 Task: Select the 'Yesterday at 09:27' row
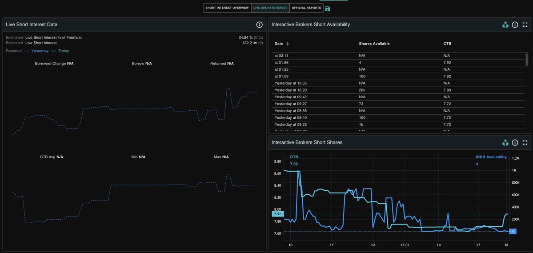pyautogui.click(x=398, y=104)
